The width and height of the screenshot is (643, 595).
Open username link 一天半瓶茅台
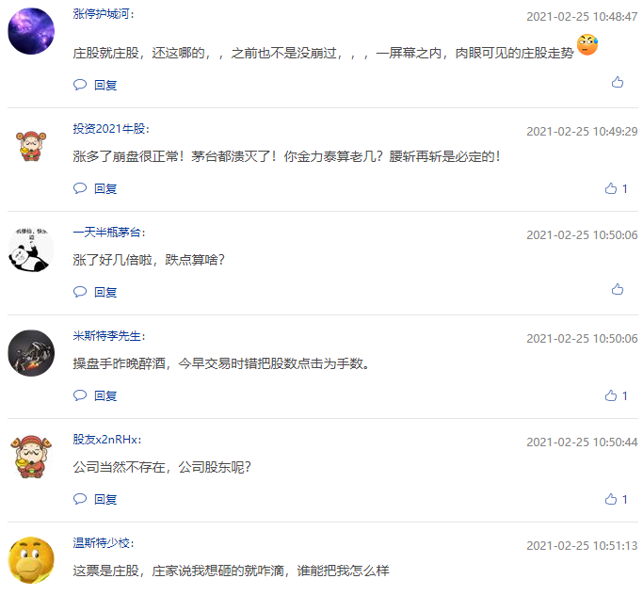pyautogui.click(x=107, y=233)
